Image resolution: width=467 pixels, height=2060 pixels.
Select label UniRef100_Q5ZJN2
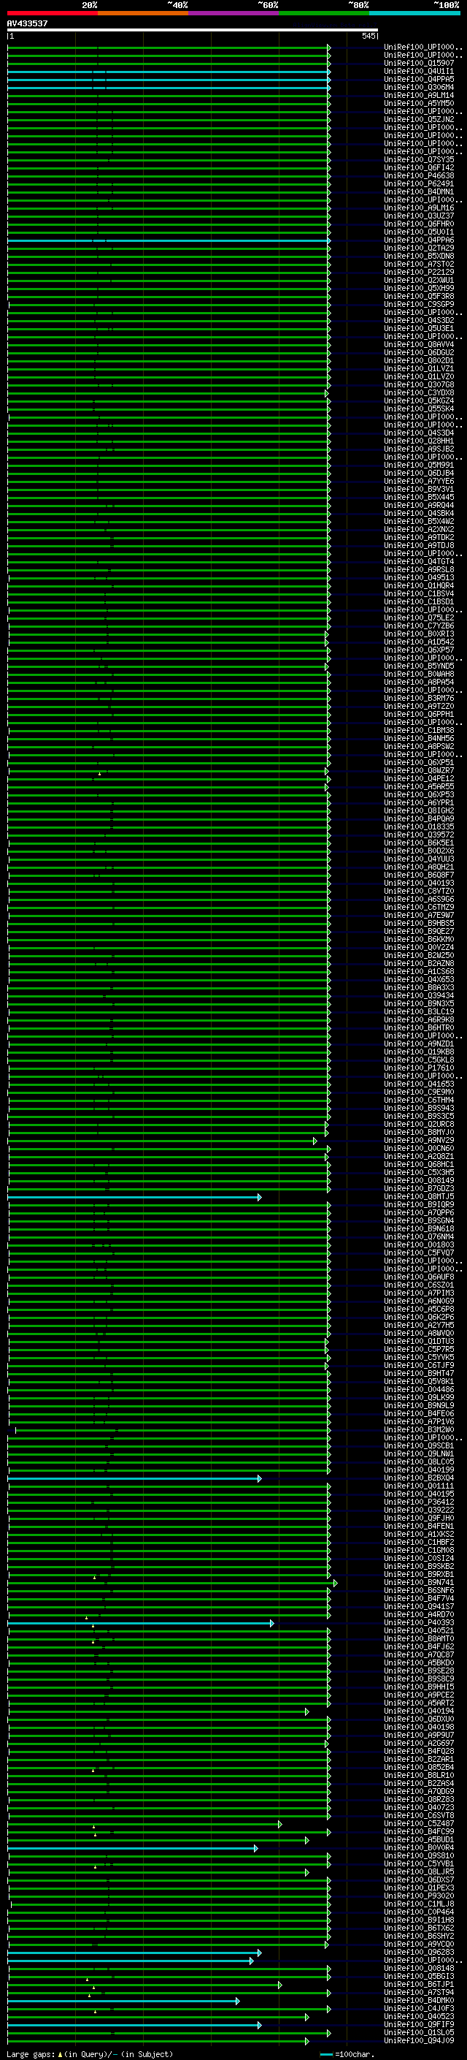[x=419, y=119]
